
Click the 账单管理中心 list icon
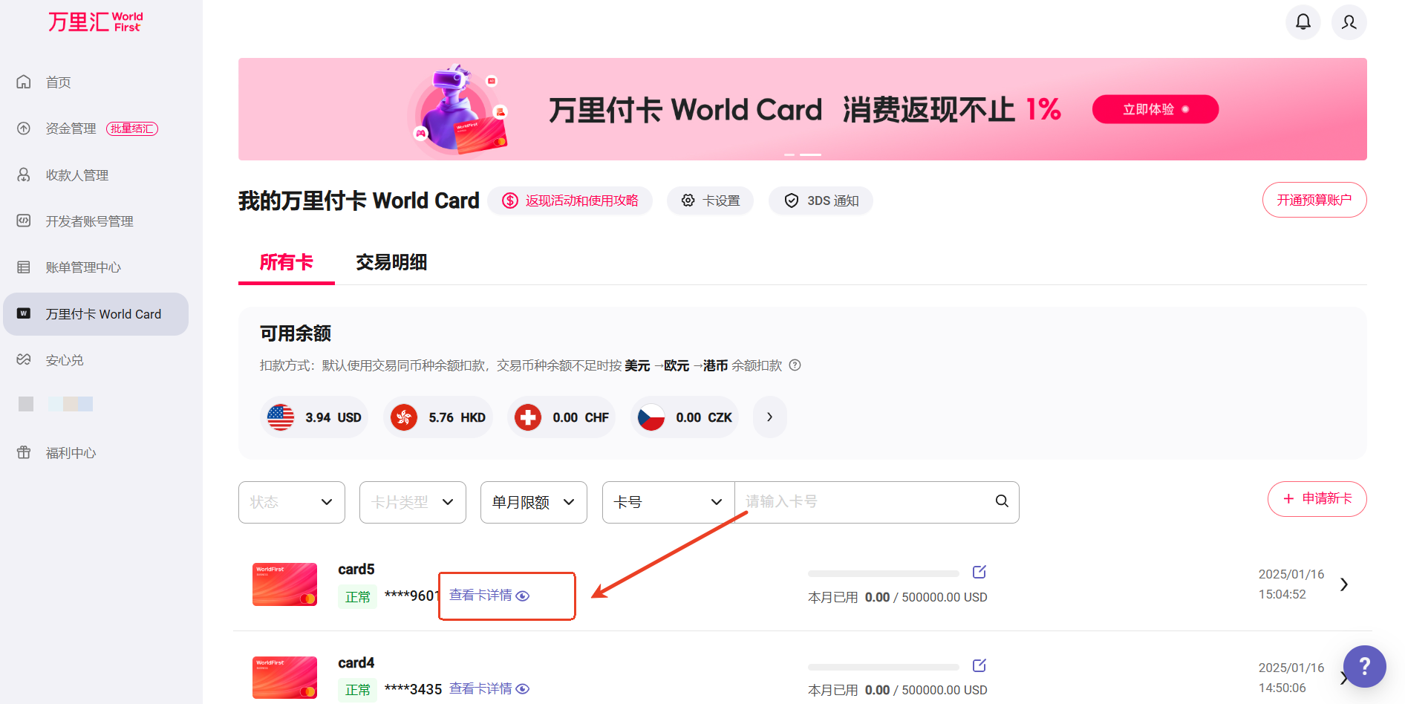pyautogui.click(x=24, y=267)
